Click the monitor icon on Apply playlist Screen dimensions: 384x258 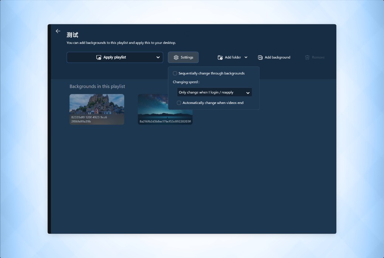pyautogui.click(x=99, y=57)
